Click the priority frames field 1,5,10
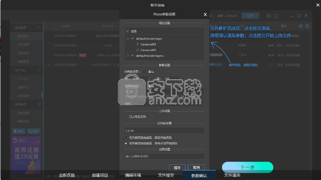Screen dimensions: 321x180 point(164,131)
